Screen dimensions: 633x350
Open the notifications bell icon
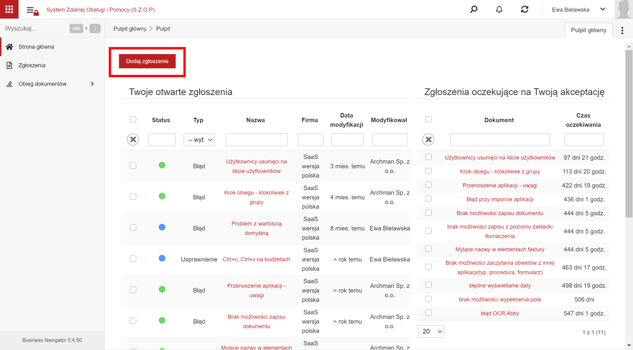click(499, 9)
